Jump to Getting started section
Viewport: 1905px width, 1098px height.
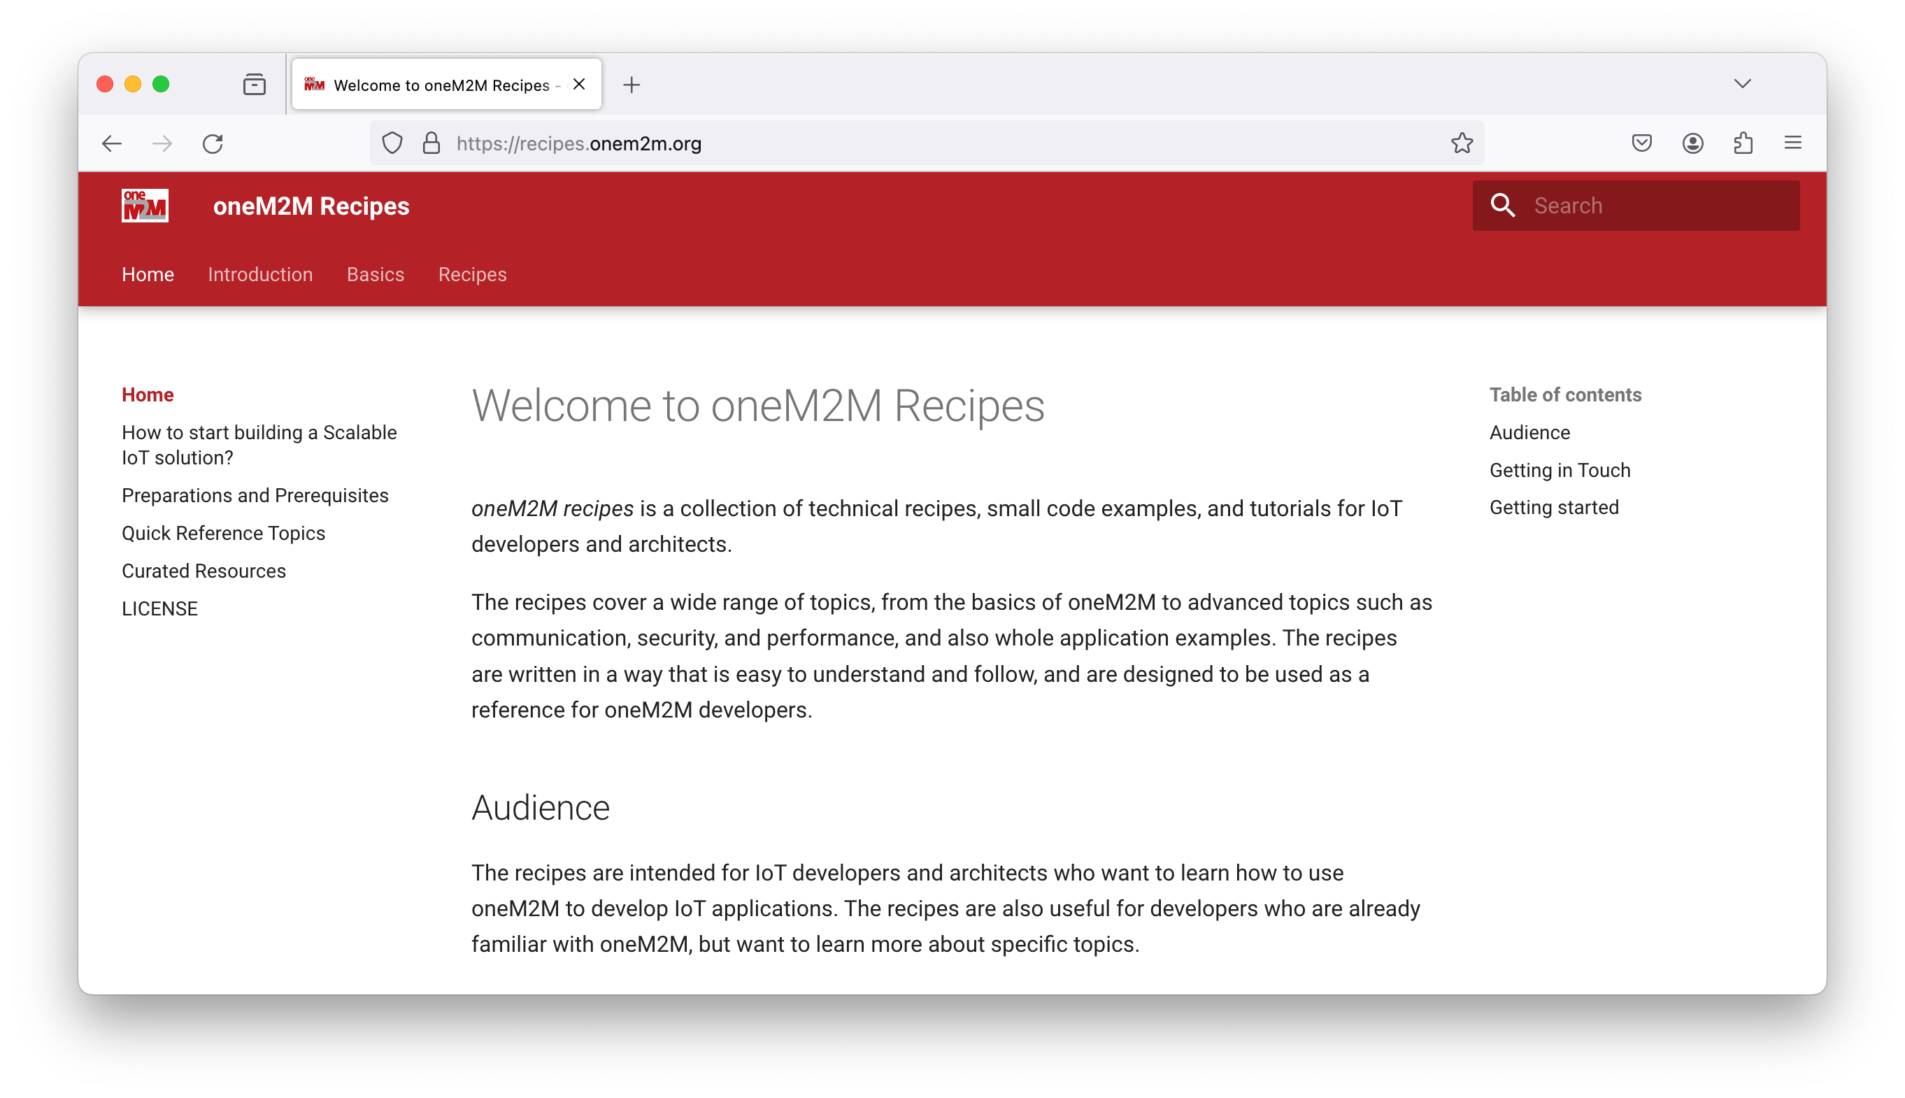tap(1554, 508)
